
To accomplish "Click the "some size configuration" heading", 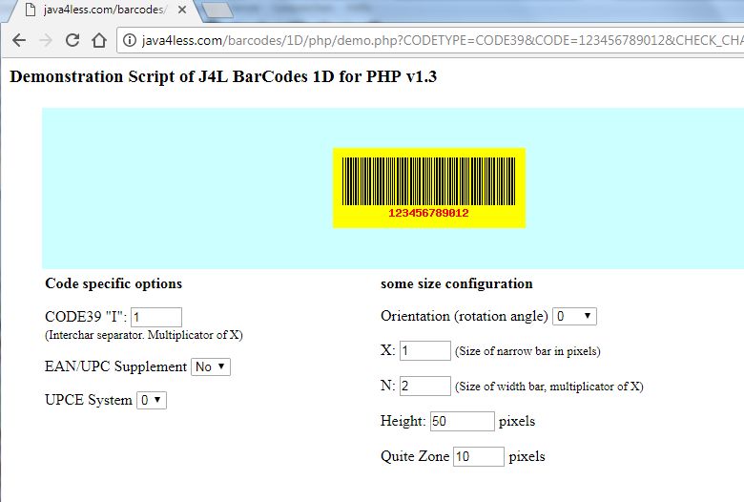I will click(457, 283).
